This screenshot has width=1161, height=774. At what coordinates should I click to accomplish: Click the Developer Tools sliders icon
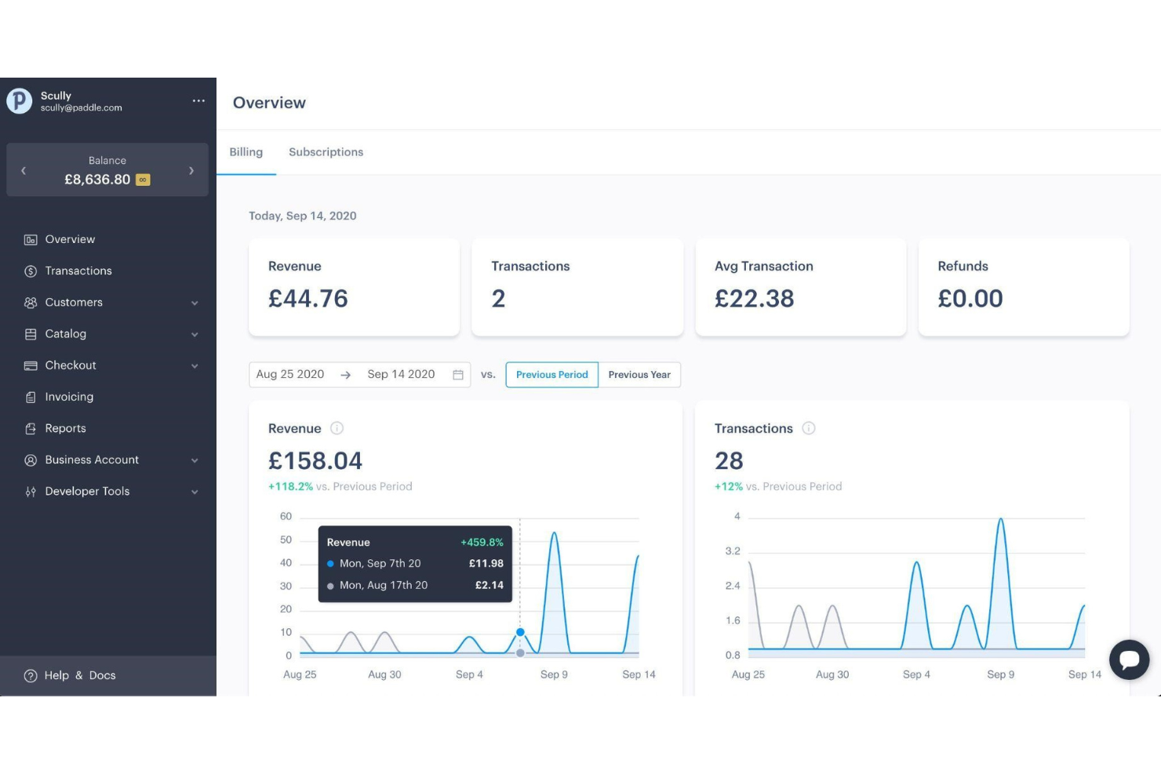[x=31, y=492]
